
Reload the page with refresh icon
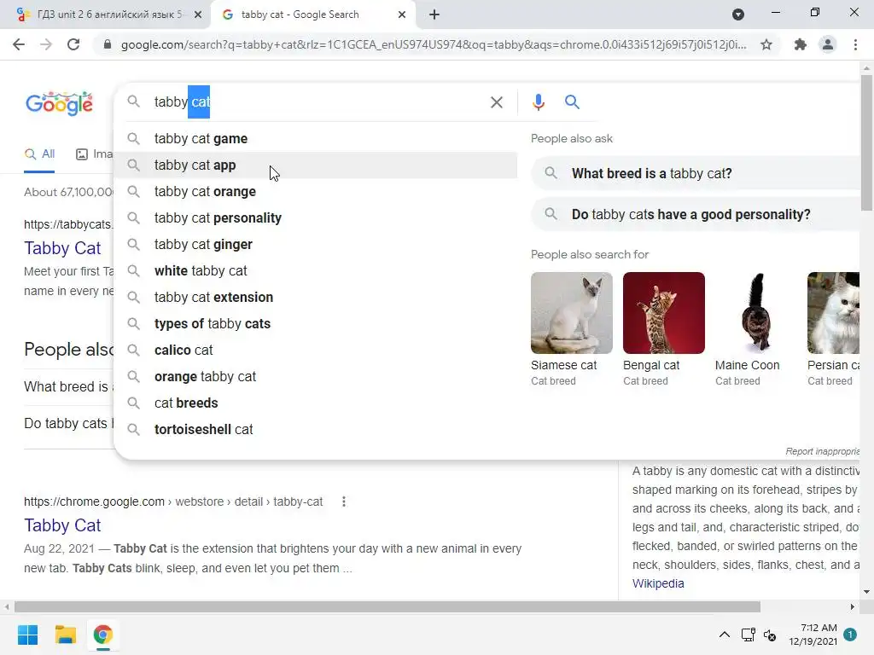click(73, 44)
